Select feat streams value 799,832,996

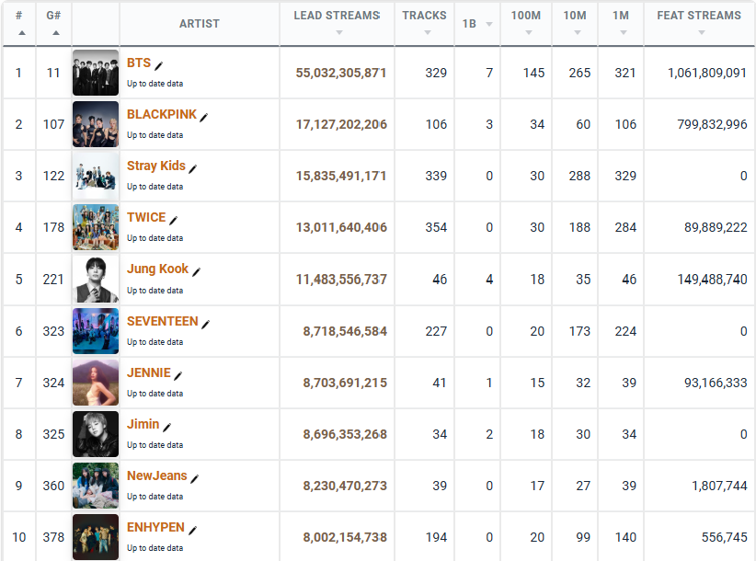tap(712, 125)
